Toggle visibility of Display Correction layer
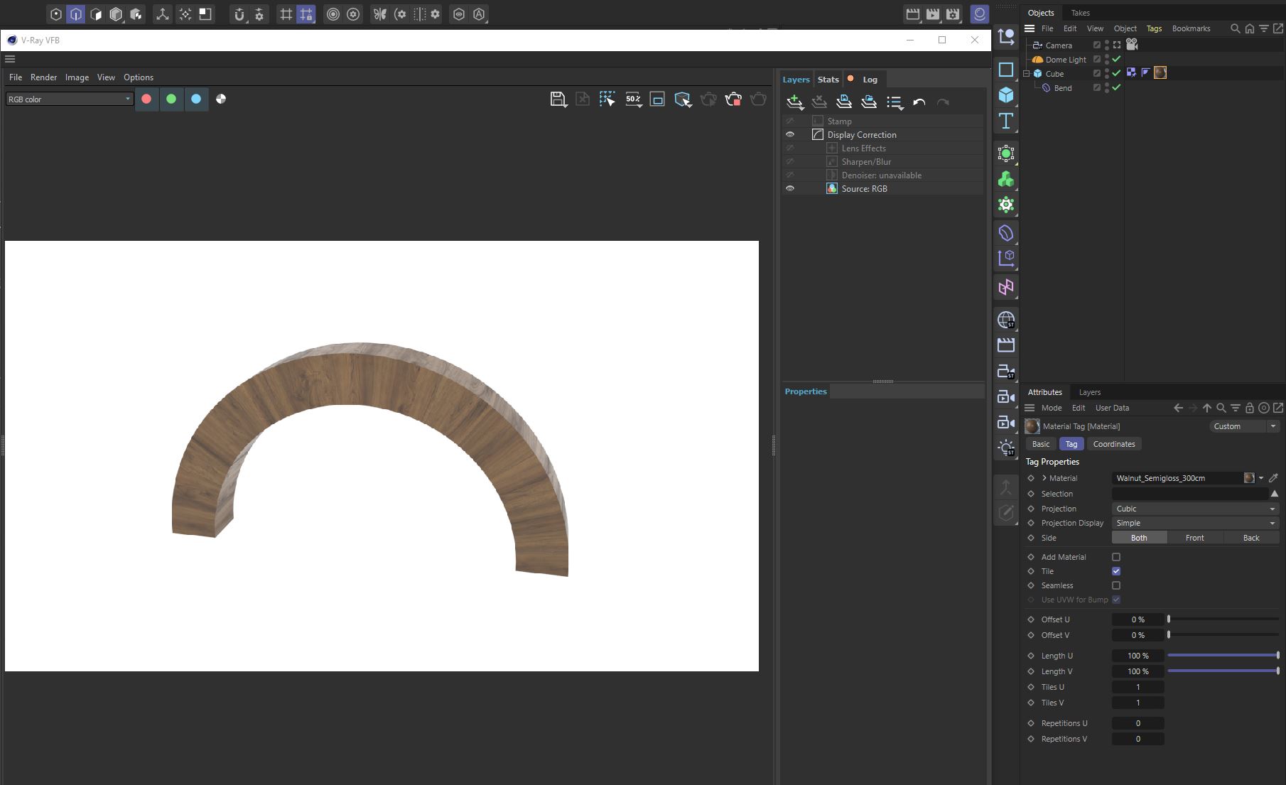Screen dimensions: 1286x785 (x=789, y=134)
